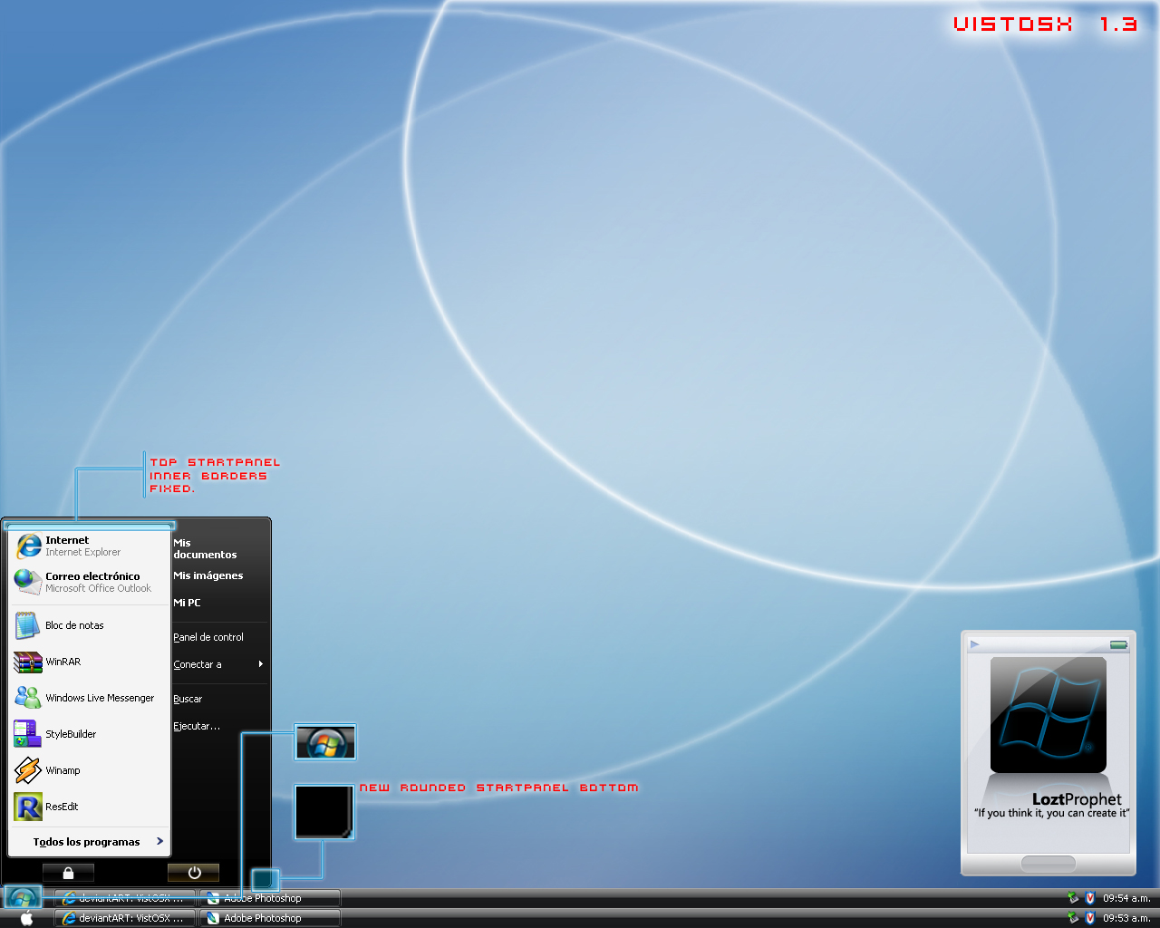Launch Correo electrónico Microsoft Office Outlook
The width and height of the screenshot is (1160, 928).
point(90,582)
